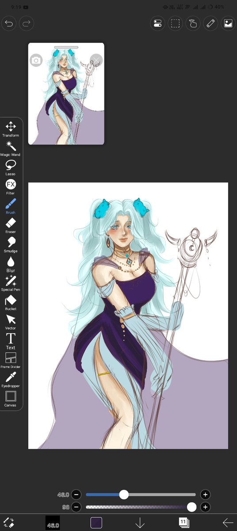
Task: Tap the Redo arrow button
Action: (x=27, y=23)
